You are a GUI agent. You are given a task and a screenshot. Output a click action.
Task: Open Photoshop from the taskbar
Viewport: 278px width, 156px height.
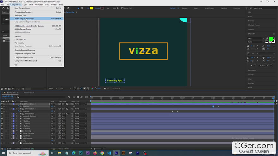pyautogui.click(x=81, y=153)
